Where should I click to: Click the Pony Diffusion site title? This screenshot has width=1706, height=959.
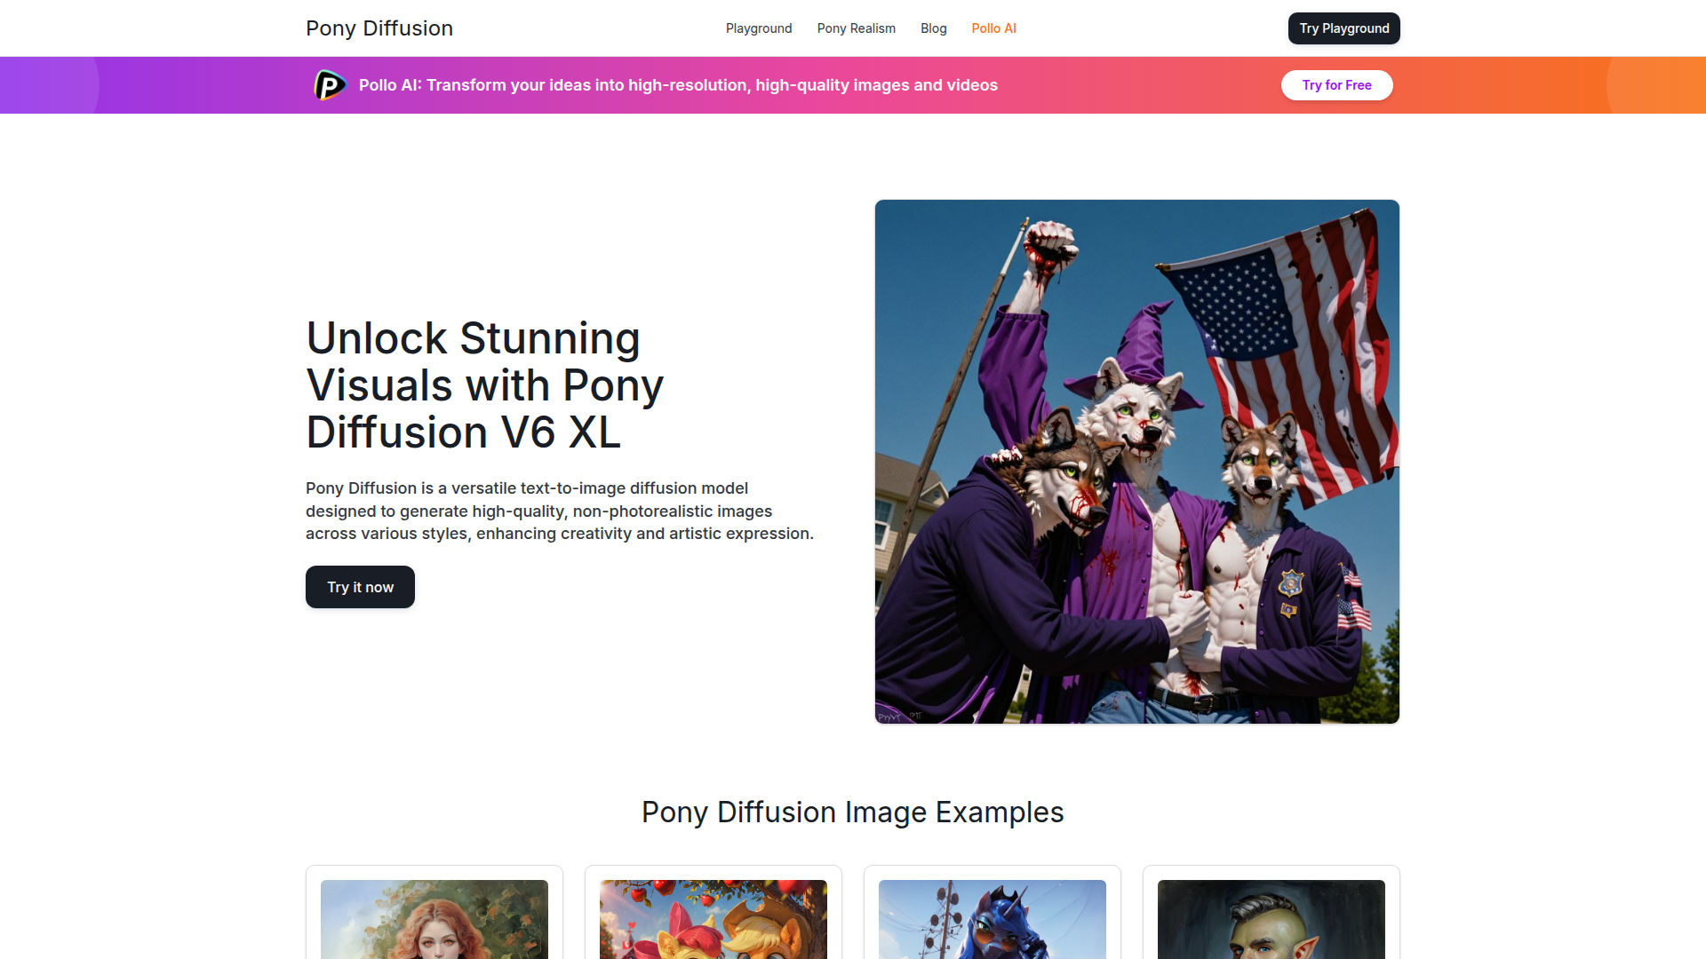[379, 28]
